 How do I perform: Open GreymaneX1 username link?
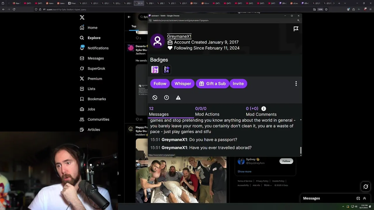coord(179,36)
